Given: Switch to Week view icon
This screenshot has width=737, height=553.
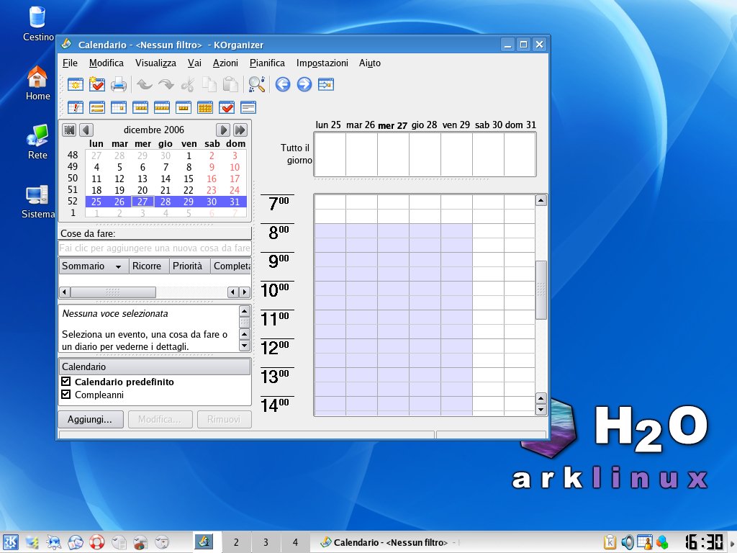Looking at the screenshot, I should pos(162,108).
